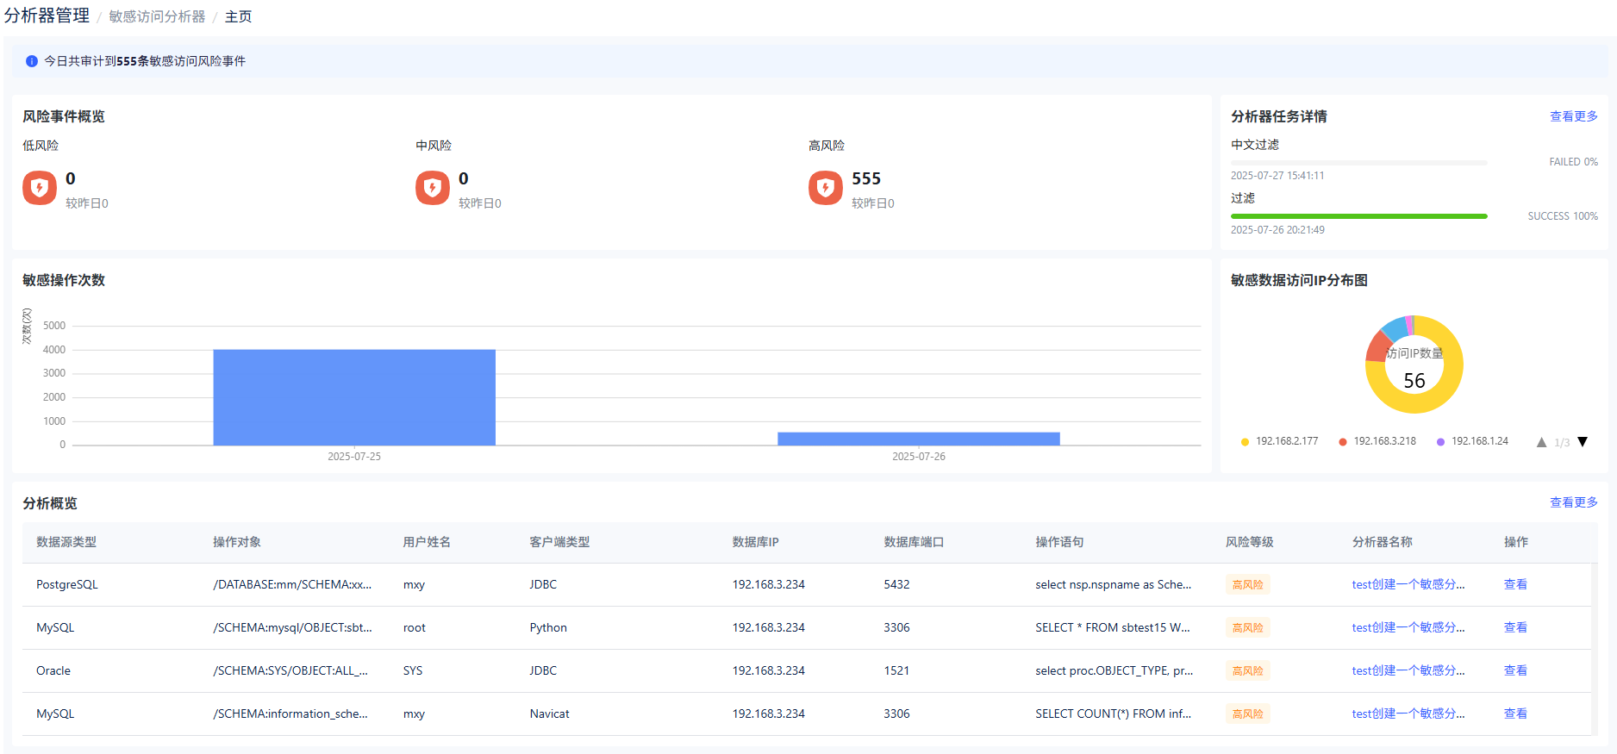Image resolution: width=1617 pixels, height=754 pixels.
Task: Click the 数据库IP column header
Action: click(x=755, y=542)
